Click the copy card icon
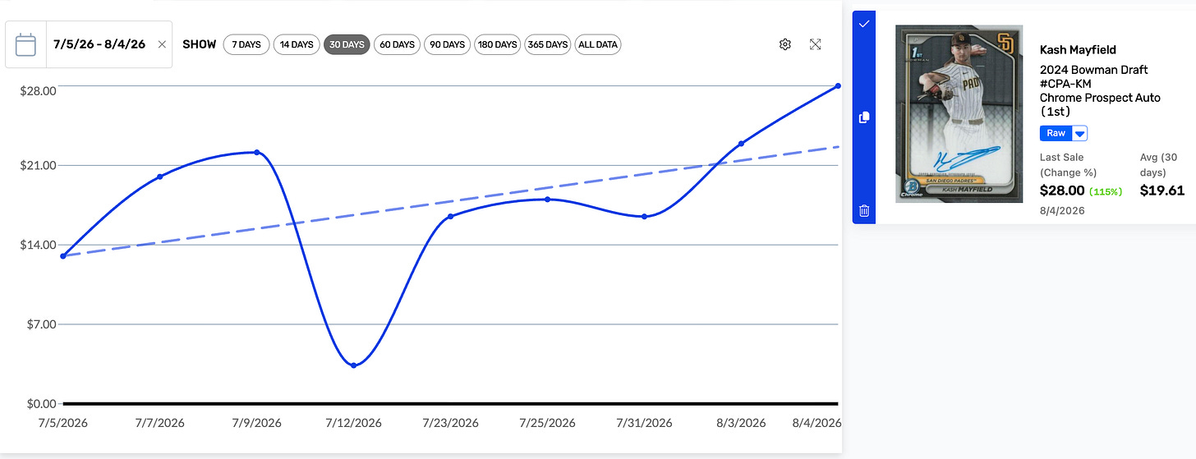This screenshot has width=1196, height=459. pyautogui.click(x=864, y=117)
